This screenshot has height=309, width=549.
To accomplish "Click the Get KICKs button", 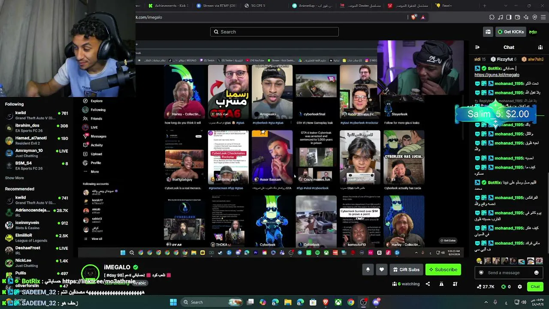I will 511,32.
